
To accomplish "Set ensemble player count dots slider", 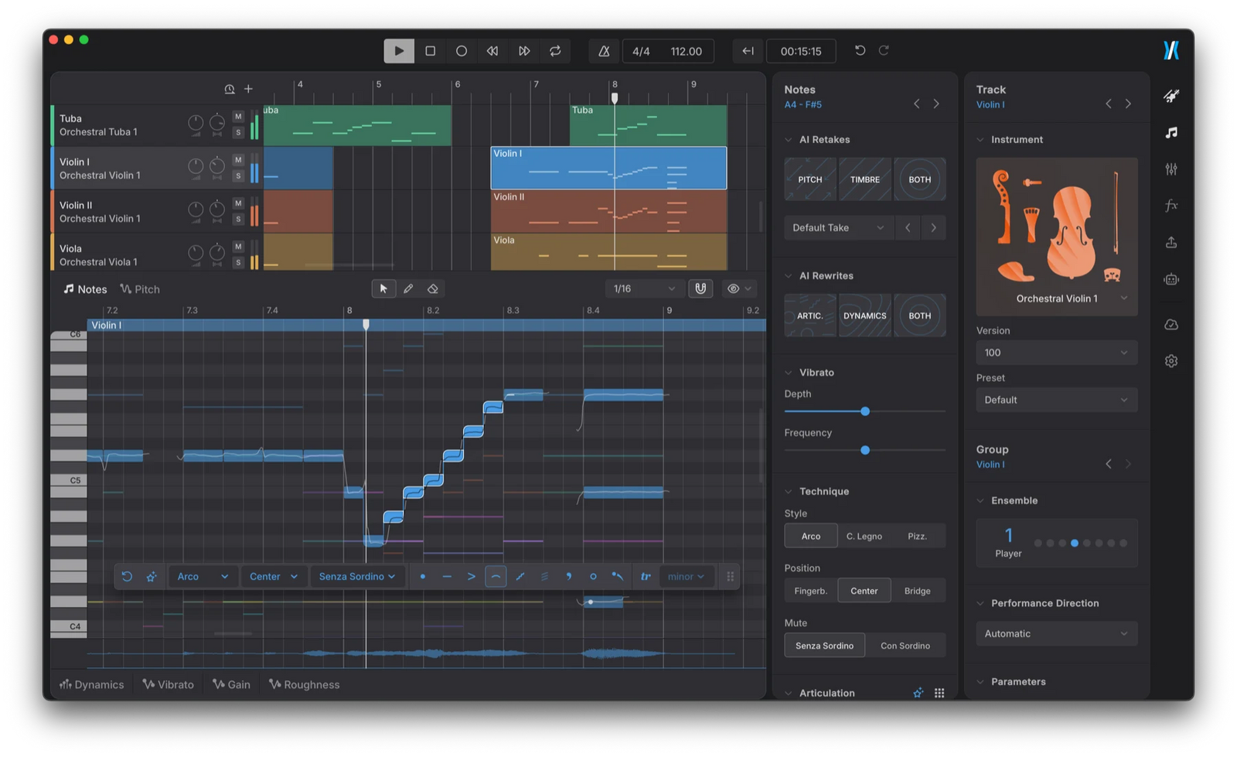I will (x=1080, y=544).
